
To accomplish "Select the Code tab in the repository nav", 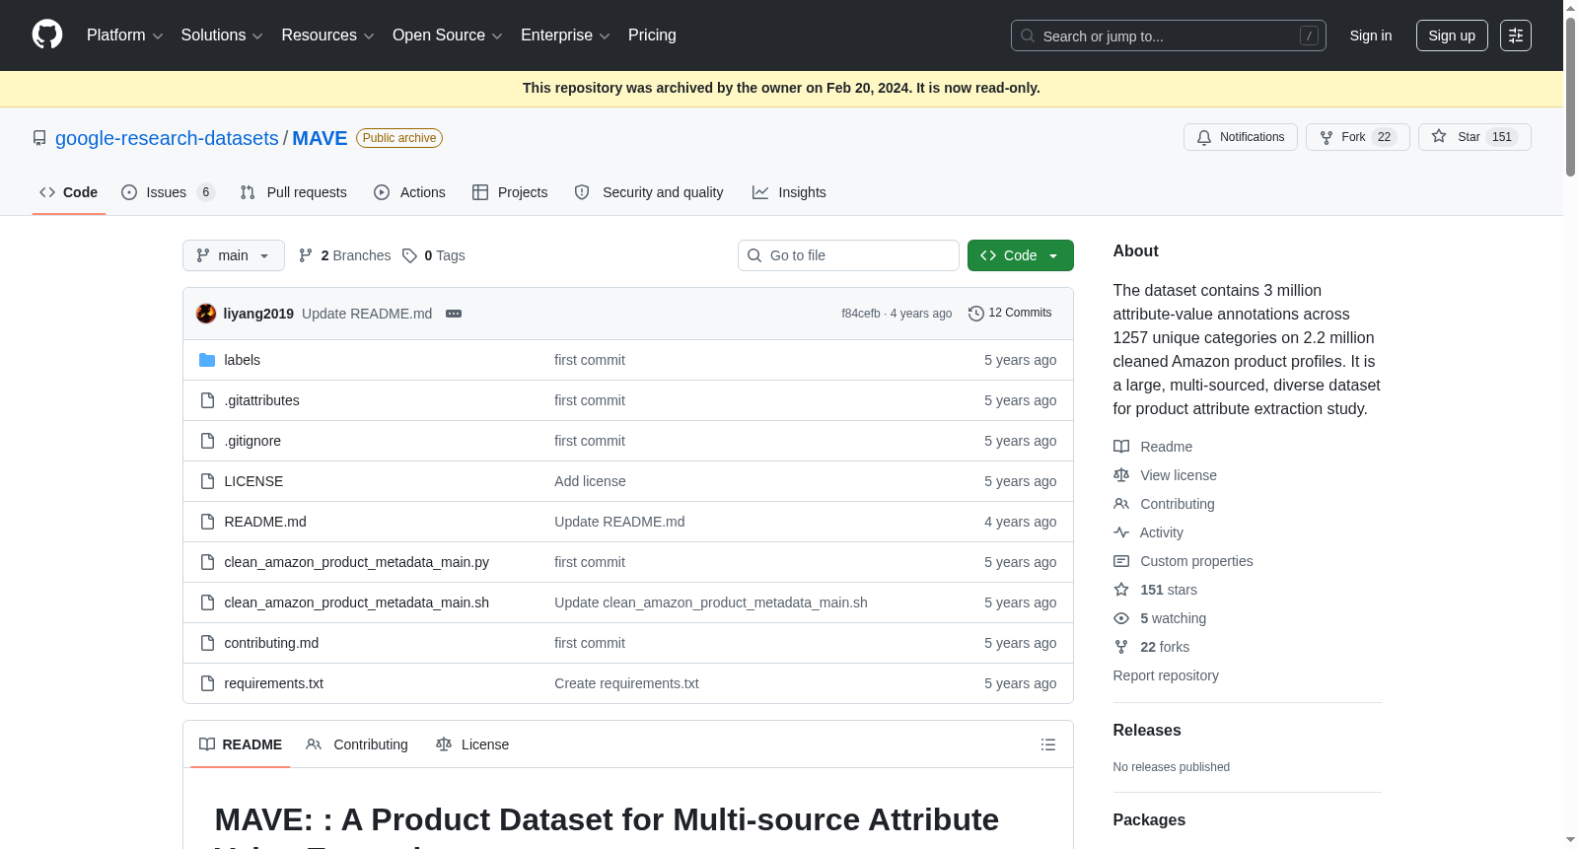I will tap(69, 192).
